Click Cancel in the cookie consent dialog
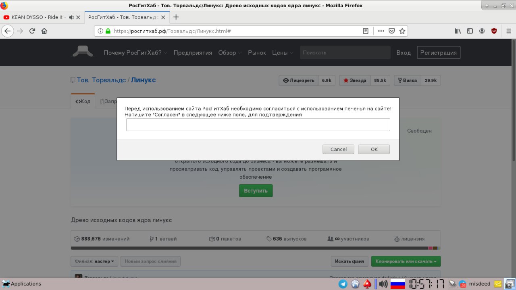The width and height of the screenshot is (516, 290). (338, 149)
